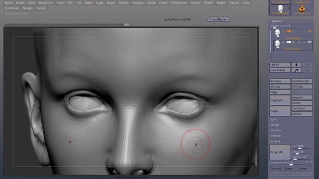Click the Insert button
319x179 pixels.
click(302, 103)
